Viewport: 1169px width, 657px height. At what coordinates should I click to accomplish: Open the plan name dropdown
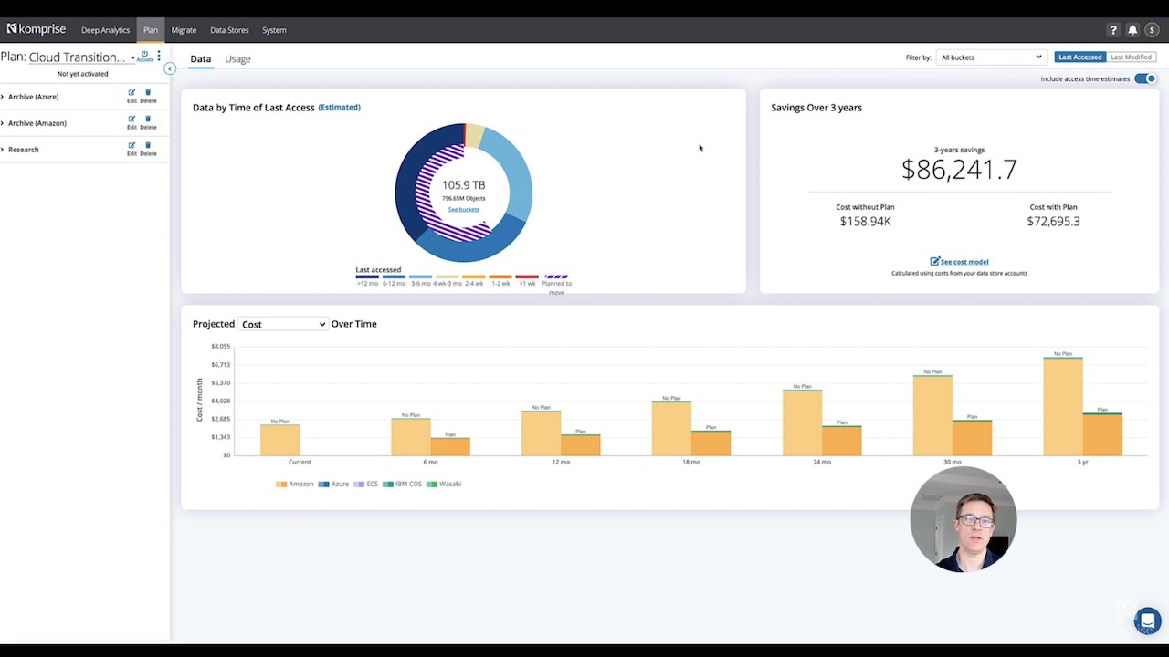82,57
